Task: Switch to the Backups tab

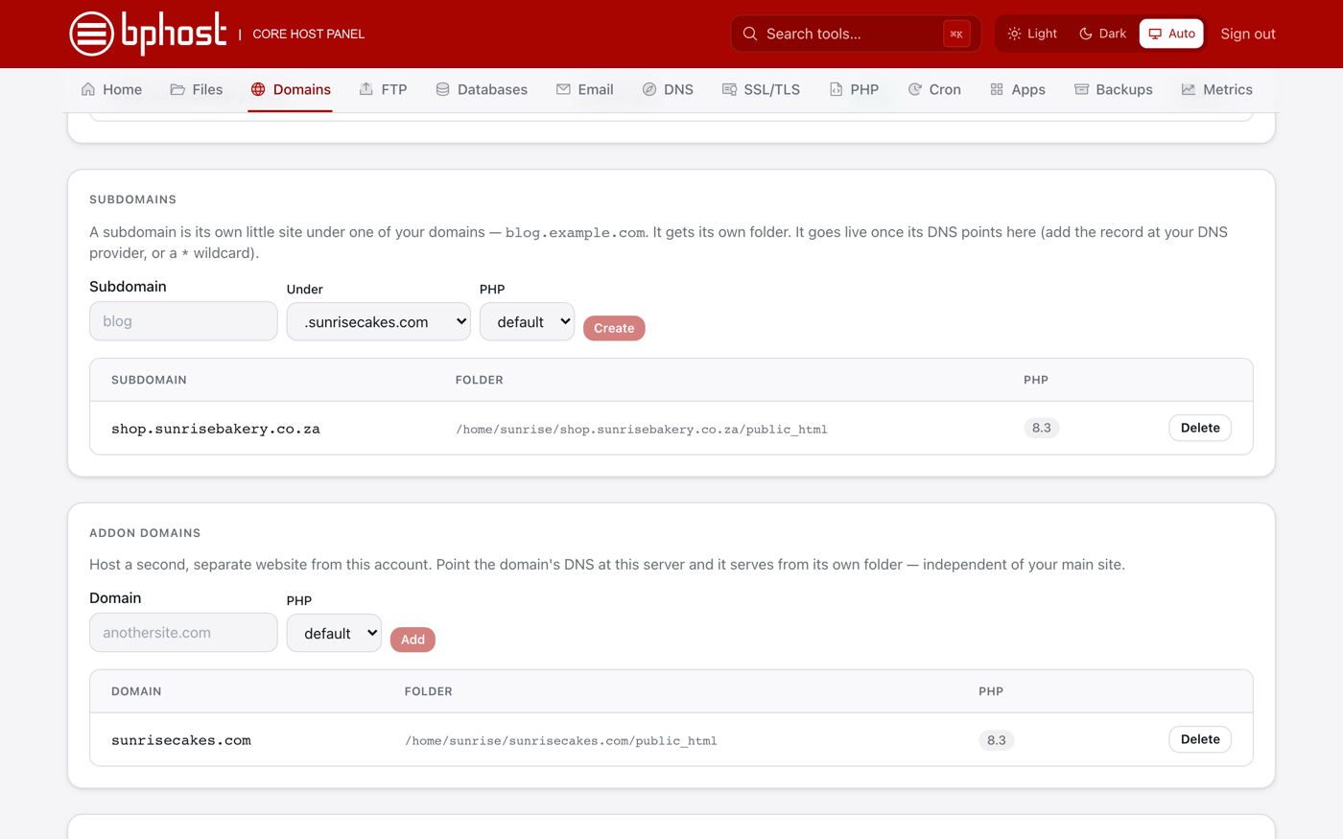Action: click(x=1113, y=89)
